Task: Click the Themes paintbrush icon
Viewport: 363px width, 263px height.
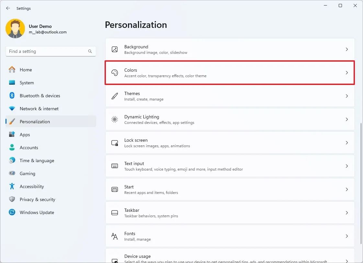Action: point(115,96)
